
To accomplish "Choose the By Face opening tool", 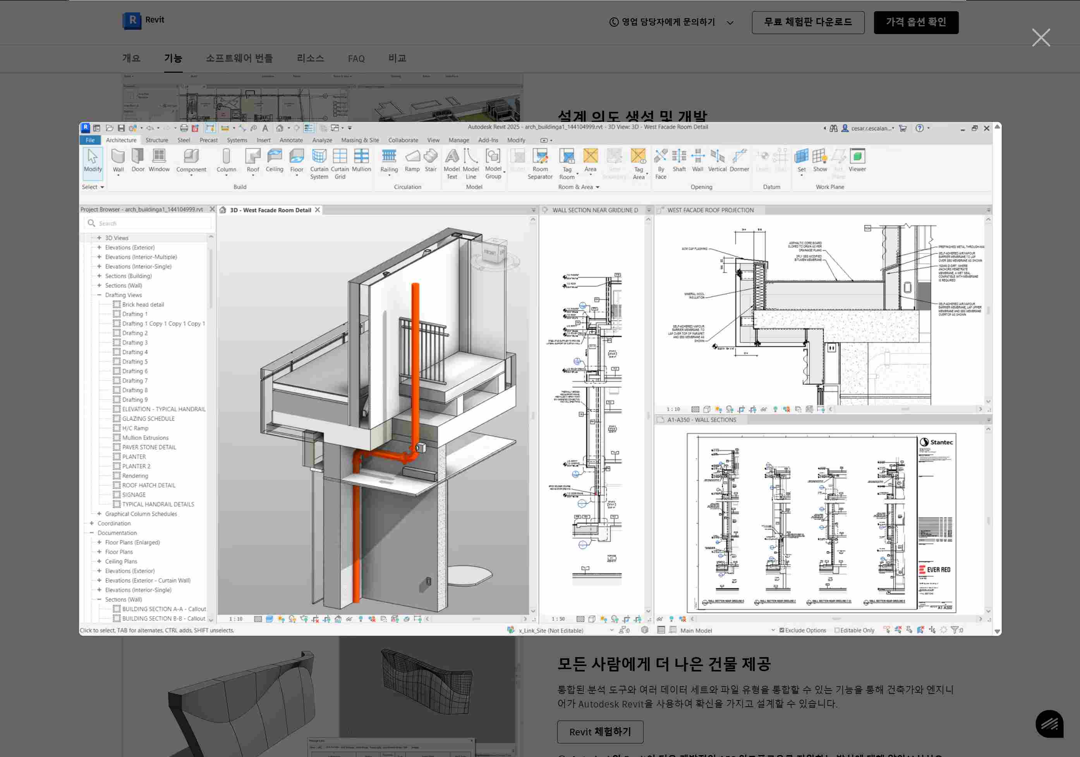I will click(660, 164).
